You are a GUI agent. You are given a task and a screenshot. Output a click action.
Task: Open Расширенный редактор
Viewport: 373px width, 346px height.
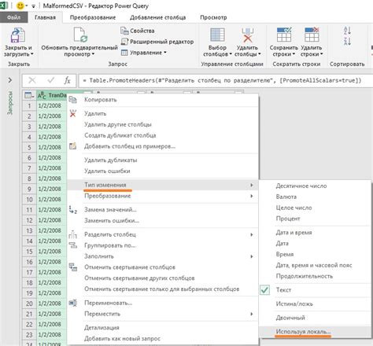(157, 42)
